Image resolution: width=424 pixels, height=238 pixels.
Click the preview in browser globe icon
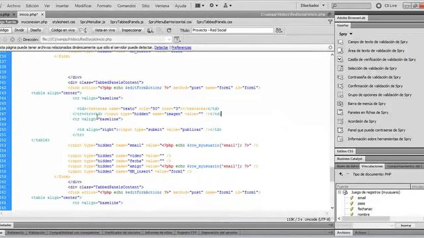[150, 30]
